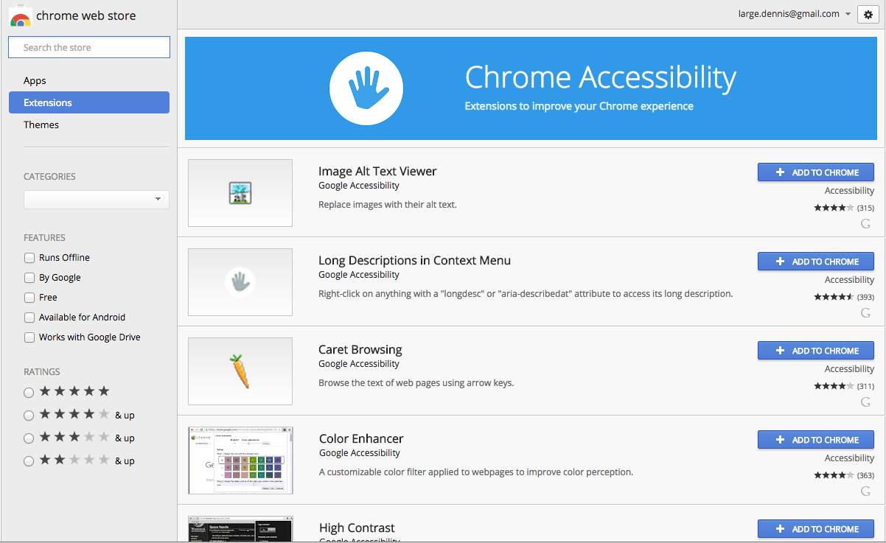Click the G badge under Image Alt Text Viewer

[x=865, y=223]
